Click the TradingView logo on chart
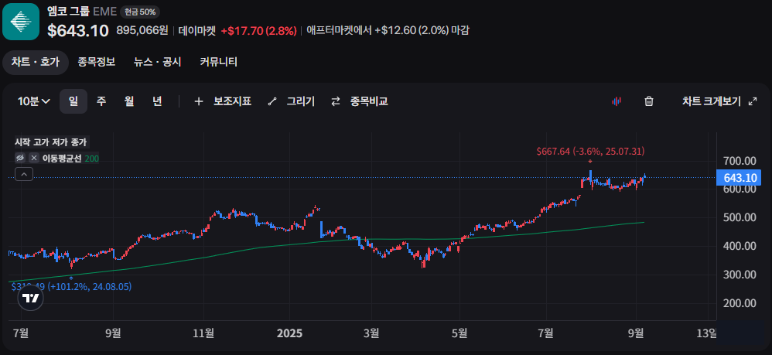Screen dimensions: 772x355 [31, 298]
